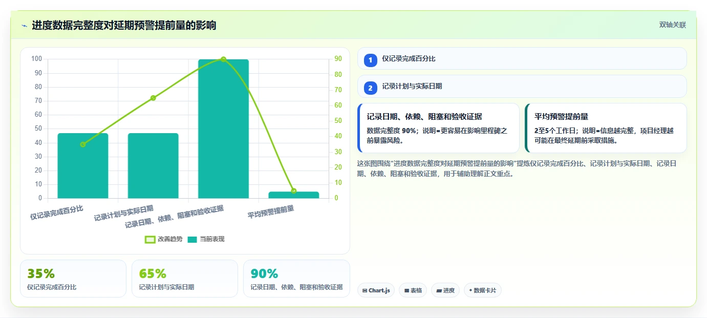The width and height of the screenshot is (707, 318).
Task: Toggle the 当前表现 legend entry
Action: point(206,239)
